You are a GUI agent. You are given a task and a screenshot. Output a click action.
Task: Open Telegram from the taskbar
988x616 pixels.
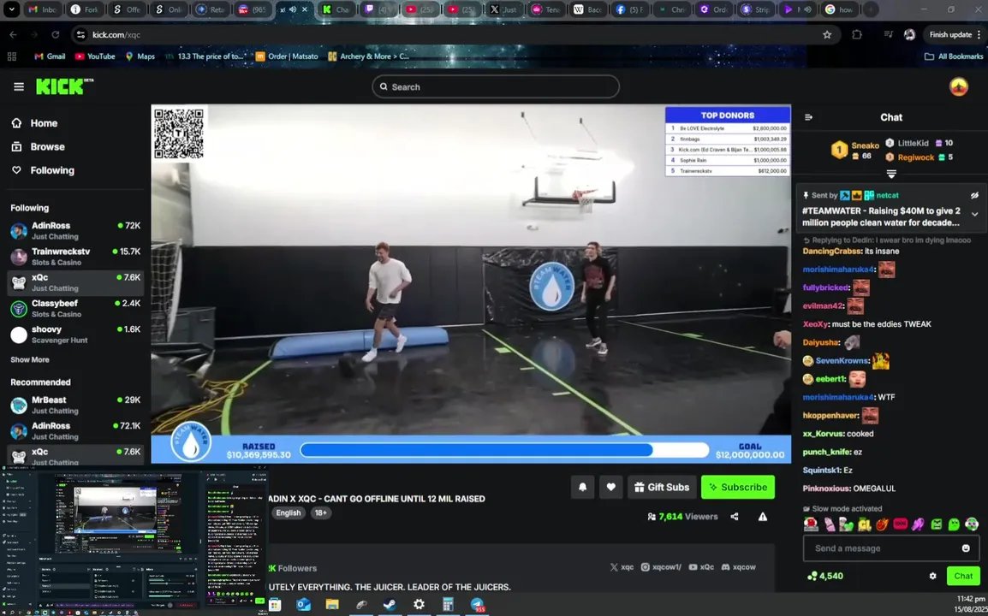pyautogui.click(x=478, y=605)
